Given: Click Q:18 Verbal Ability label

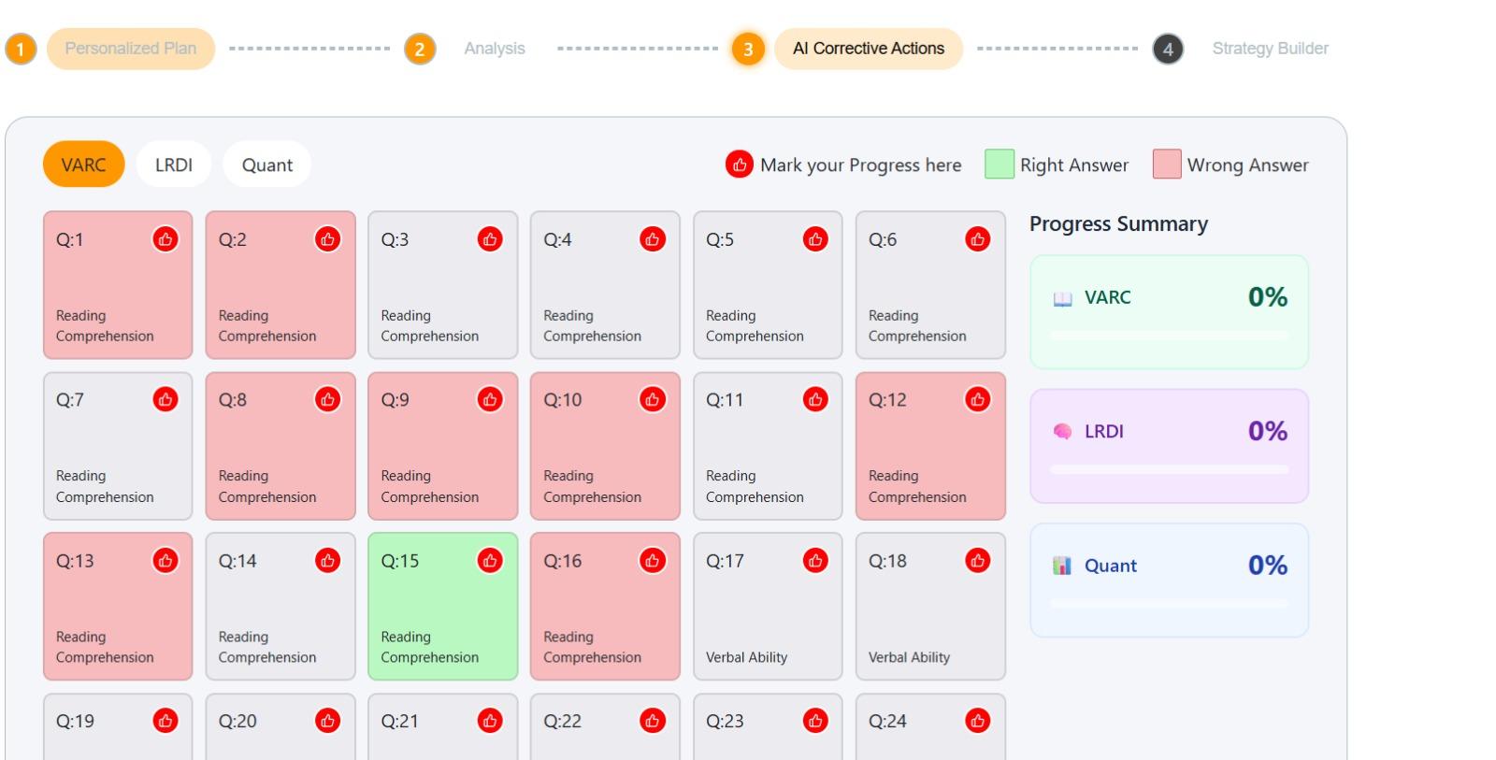Looking at the screenshot, I should [x=909, y=657].
